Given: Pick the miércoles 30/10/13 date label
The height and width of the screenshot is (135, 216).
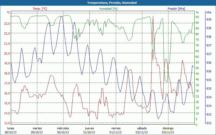Looking at the screenshot, I should (63, 130).
